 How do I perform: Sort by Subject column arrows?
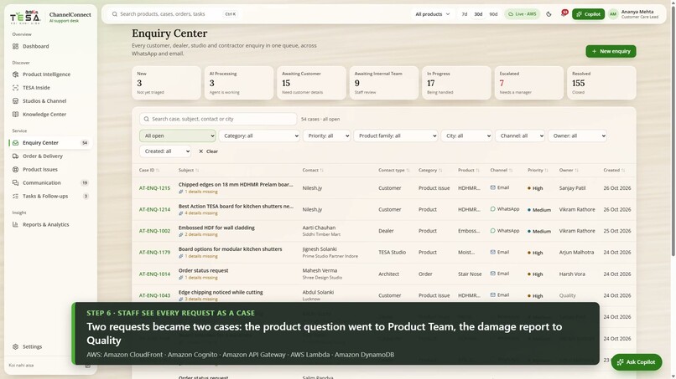[197, 171]
